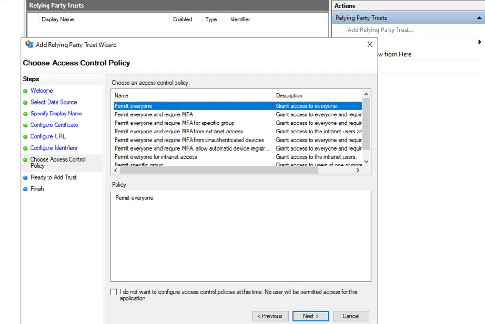Enable the do not configure access policies checkbox
Viewport: 485px width, 324px height.
pyautogui.click(x=114, y=292)
